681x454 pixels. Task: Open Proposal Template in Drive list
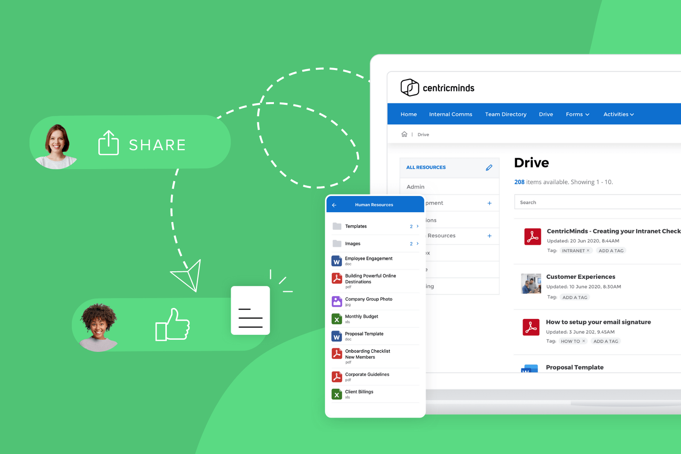[x=575, y=367]
